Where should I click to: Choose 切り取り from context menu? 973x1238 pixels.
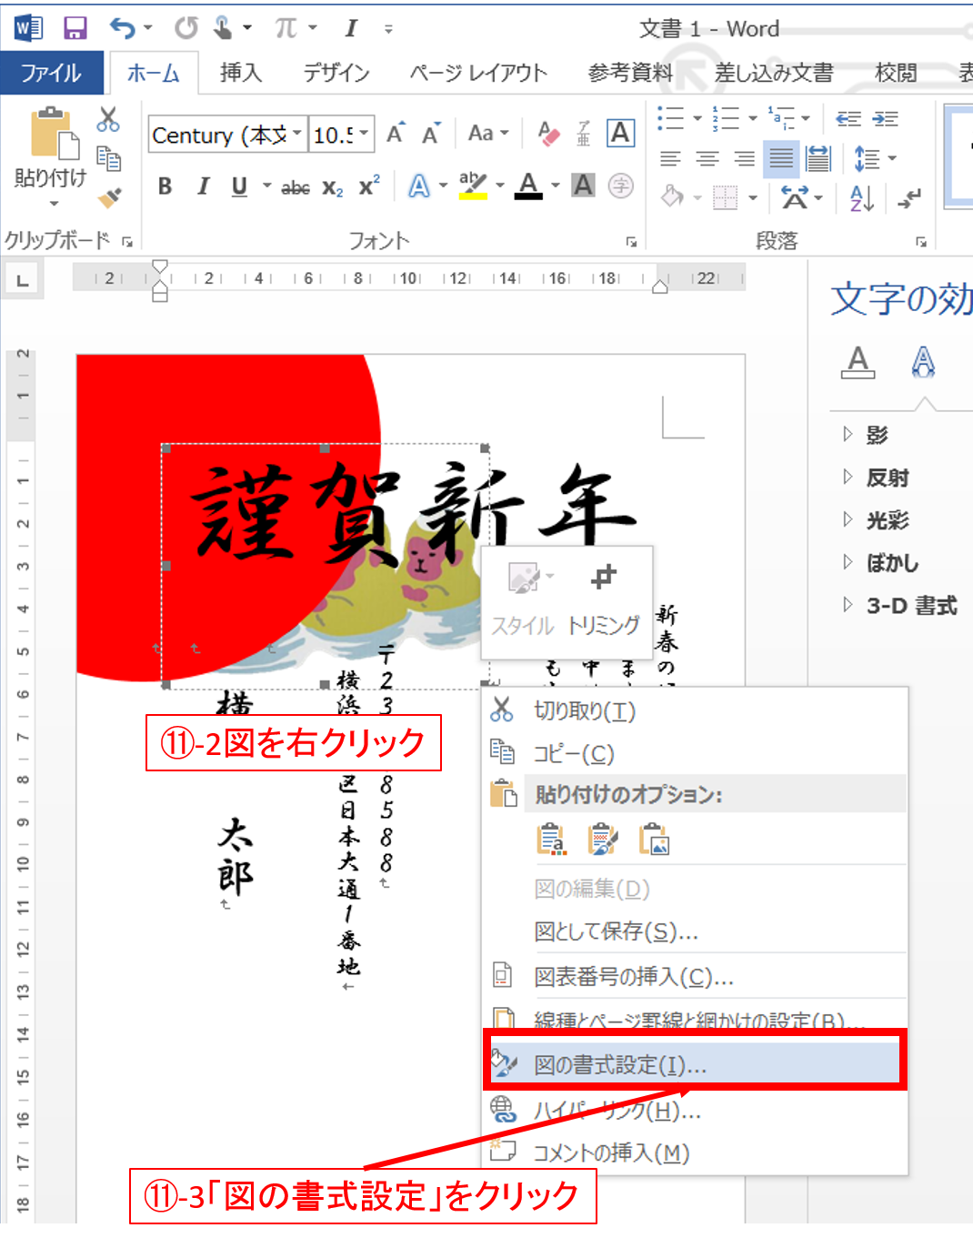click(x=697, y=710)
